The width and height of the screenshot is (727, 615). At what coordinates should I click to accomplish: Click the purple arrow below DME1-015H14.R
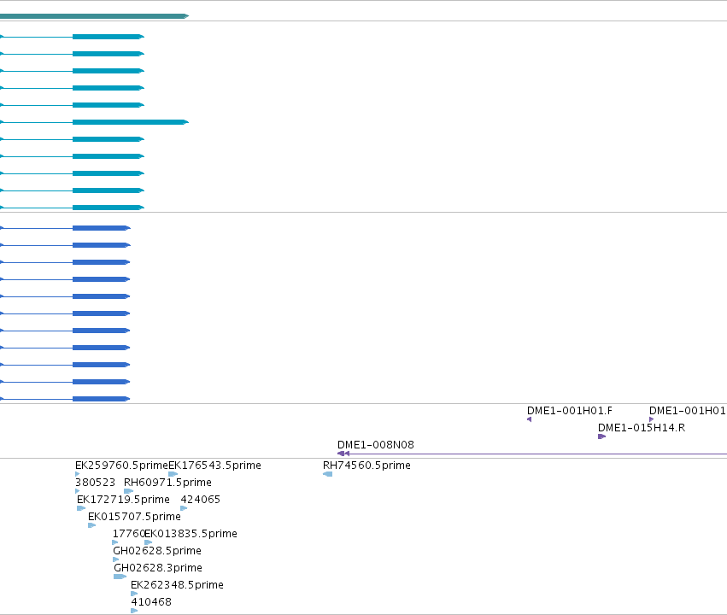(601, 436)
